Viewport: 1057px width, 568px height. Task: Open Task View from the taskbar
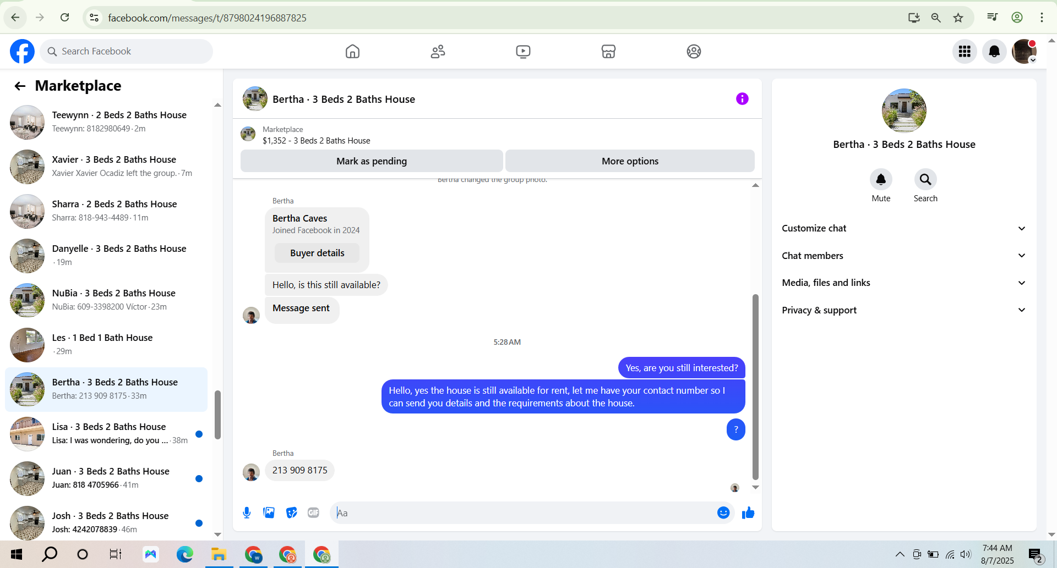point(115,554)
